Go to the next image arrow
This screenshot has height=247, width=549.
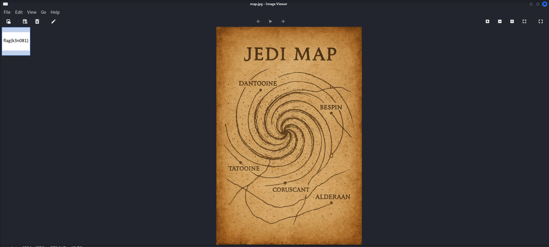click(x=283, y=21)
